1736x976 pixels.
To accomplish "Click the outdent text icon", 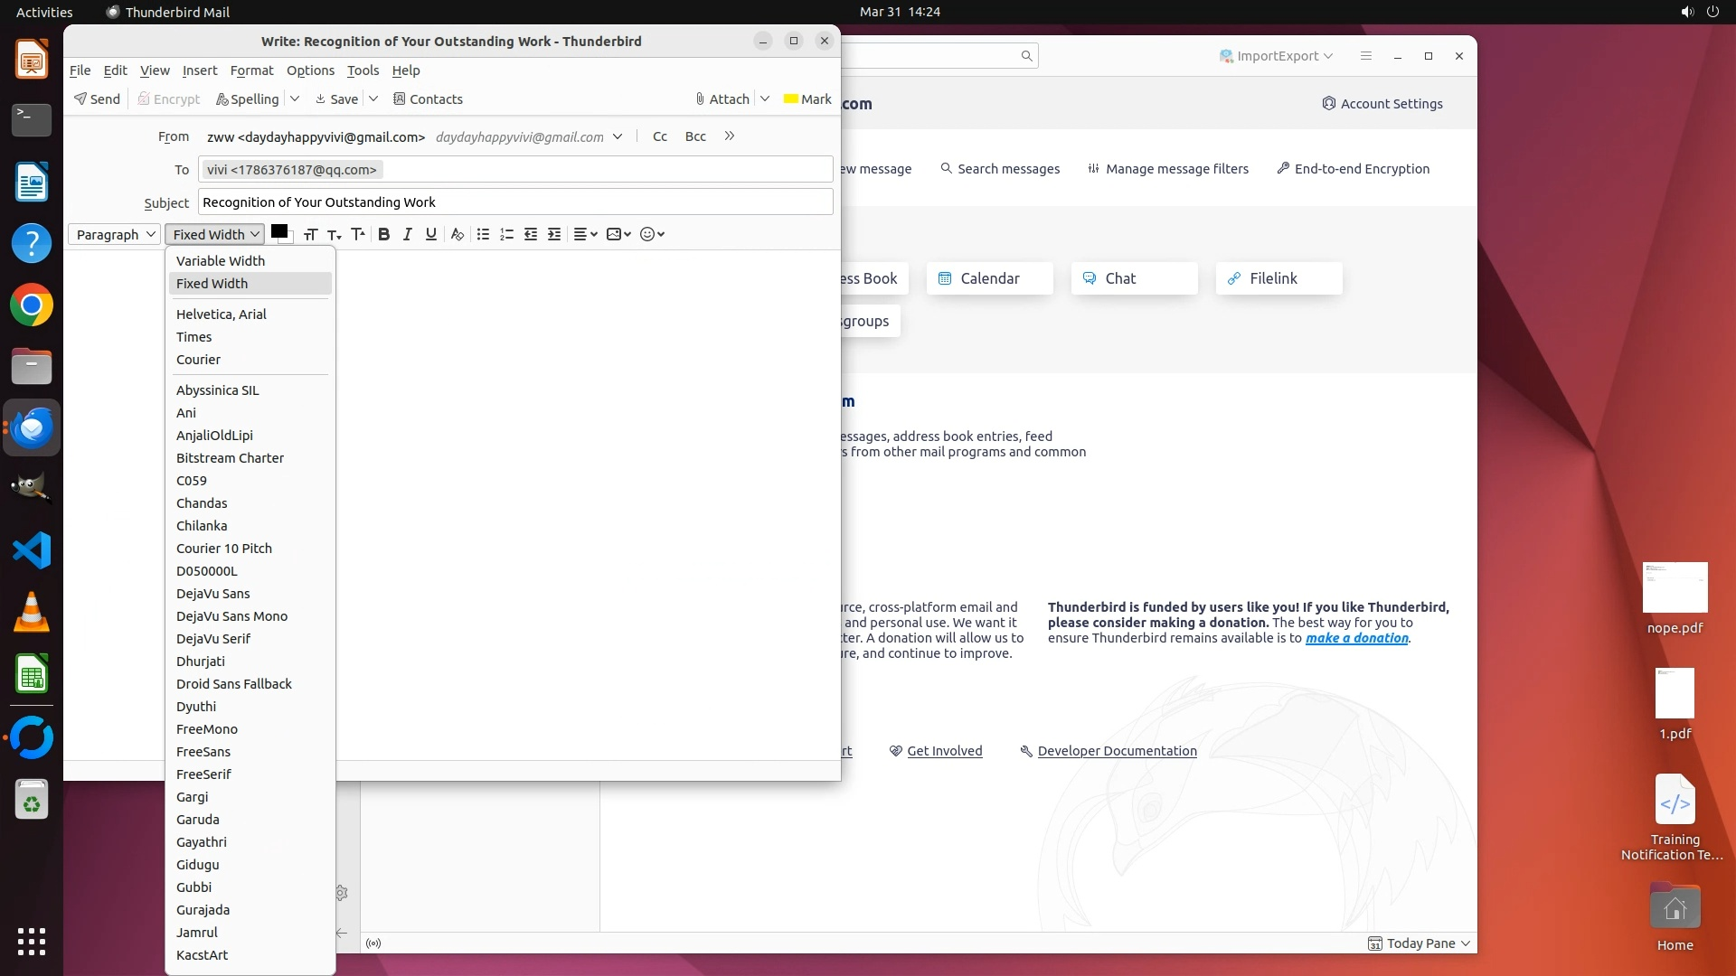I will tap(531, 234).
